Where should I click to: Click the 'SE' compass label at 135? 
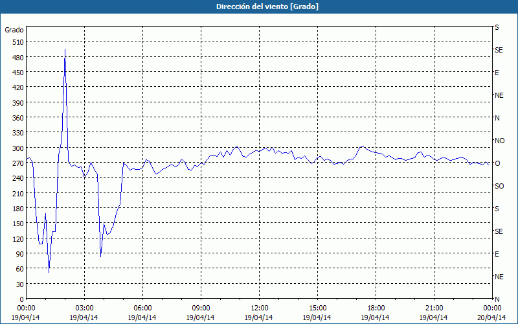499,231
